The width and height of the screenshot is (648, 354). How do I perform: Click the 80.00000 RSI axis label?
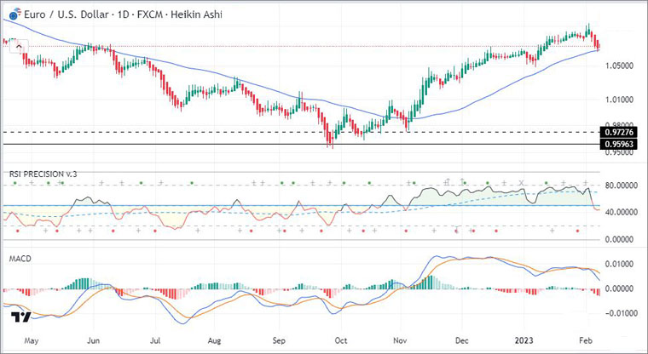622,186
